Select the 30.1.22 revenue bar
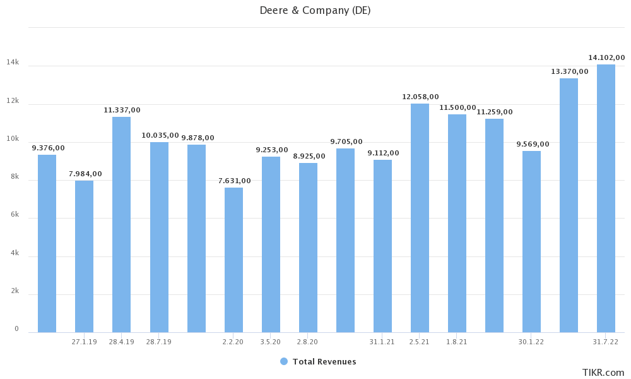 click(531, 242)
